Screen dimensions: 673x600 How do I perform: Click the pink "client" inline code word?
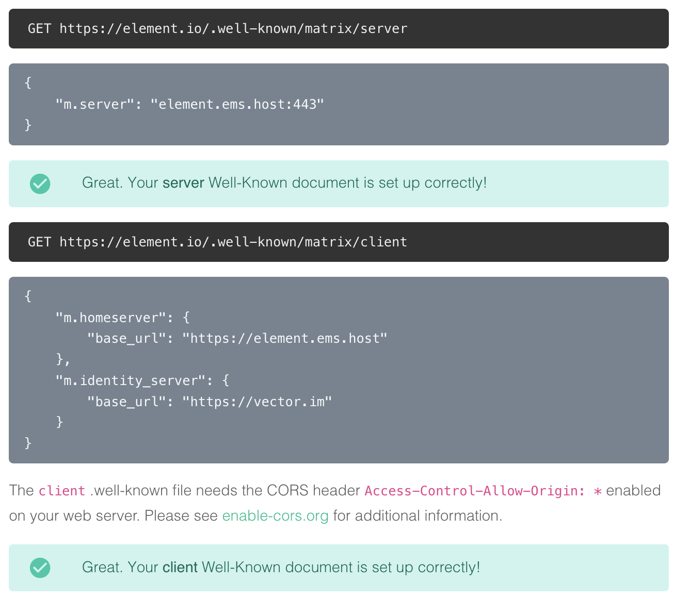coord(62,491)
